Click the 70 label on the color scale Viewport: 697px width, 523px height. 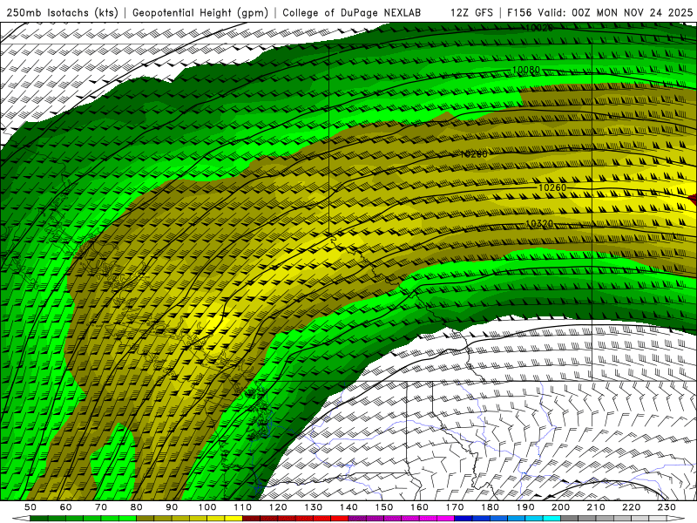coord(101,507)
